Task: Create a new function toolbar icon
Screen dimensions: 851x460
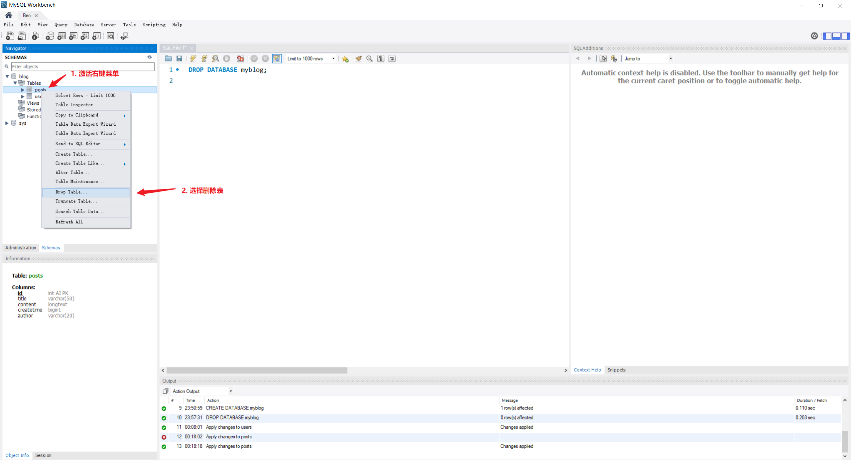Action: [x=96, y=36]
